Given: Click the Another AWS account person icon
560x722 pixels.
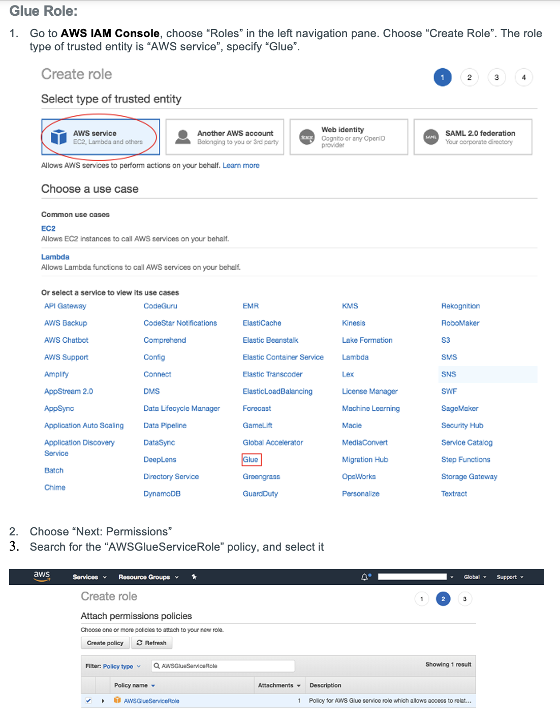Looking at the screenshot, I should 182,137.
